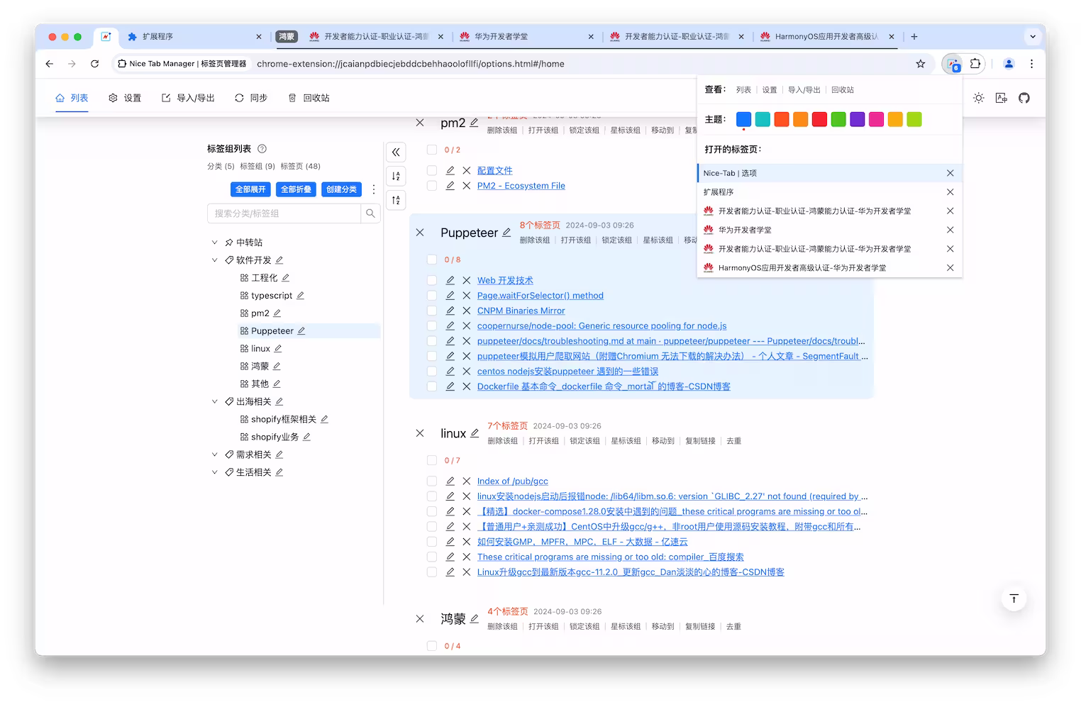Open the CNPM Binaries Mirror link
Image resolution: width=1081 pixels, height=702 pixels.
[521, 311]
